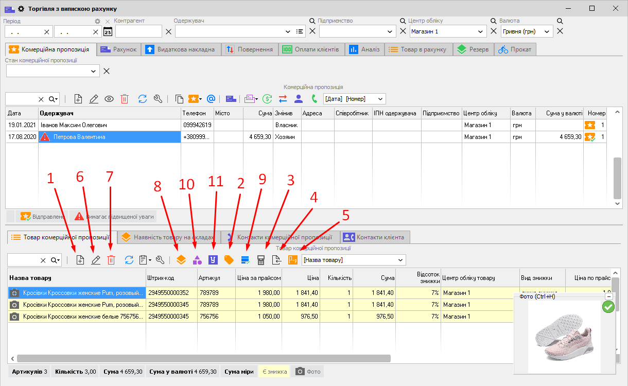Click the calendar icon next to the period fields

(x=108, y=32)
